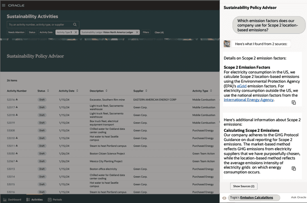Remove the Activity Type 3 filter

coord(76,32)
